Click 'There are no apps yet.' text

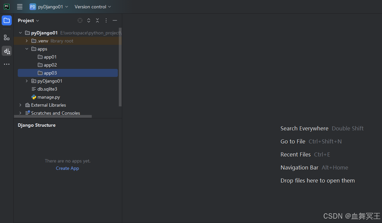tap(68, 161)
